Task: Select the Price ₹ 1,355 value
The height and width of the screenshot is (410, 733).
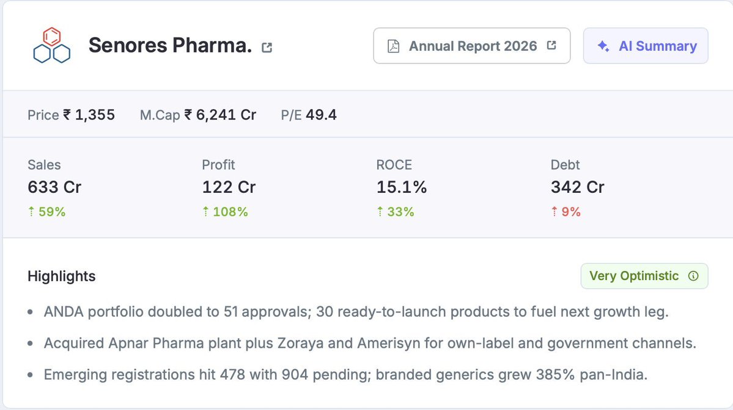Action: tap(71, 115)
